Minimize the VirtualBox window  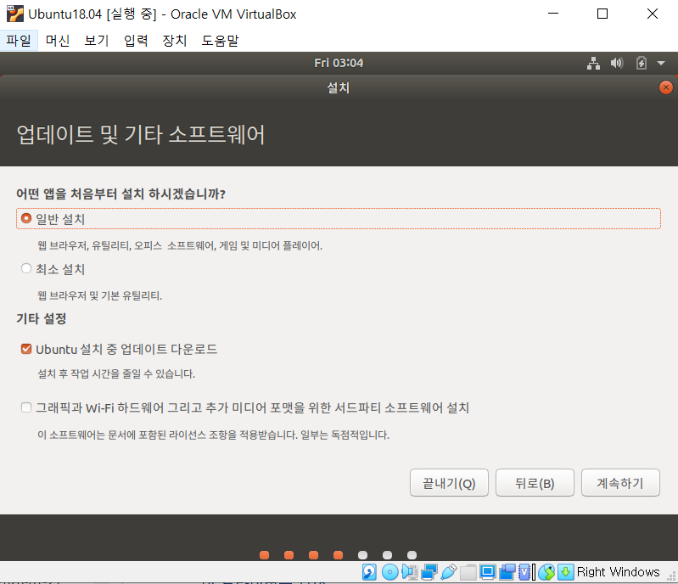(553, 14)
